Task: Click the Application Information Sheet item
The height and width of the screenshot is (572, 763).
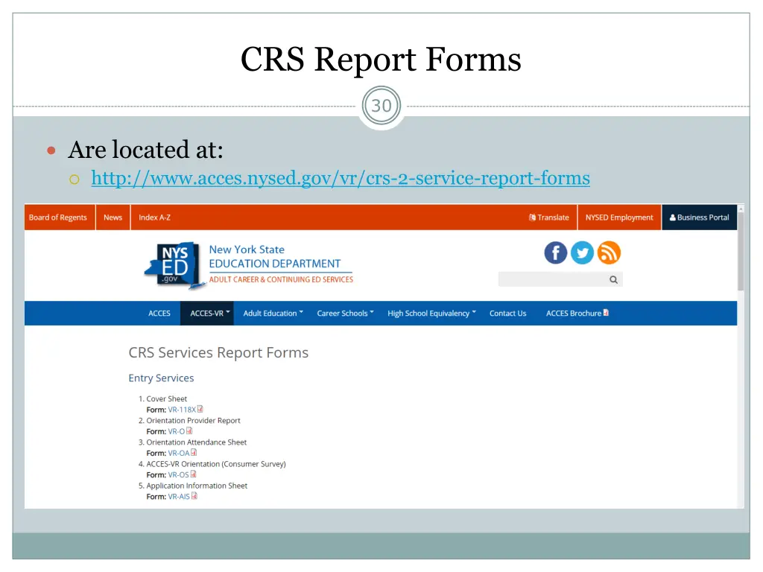Action: pyautogui.click(x=197, y=486)
